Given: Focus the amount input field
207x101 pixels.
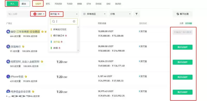Looking at the screenshot, I should pos(18,14).
